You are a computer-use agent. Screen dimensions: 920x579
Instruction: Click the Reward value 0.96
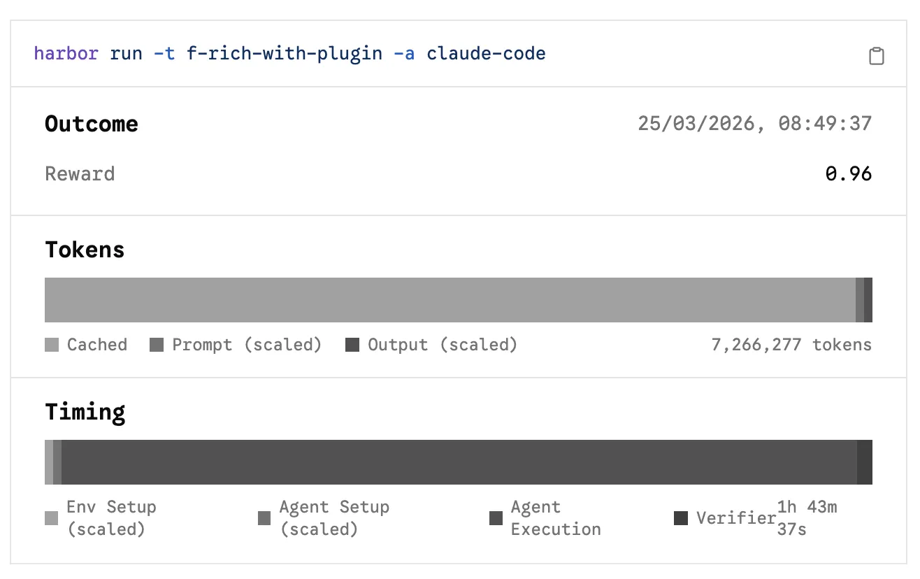848,174
